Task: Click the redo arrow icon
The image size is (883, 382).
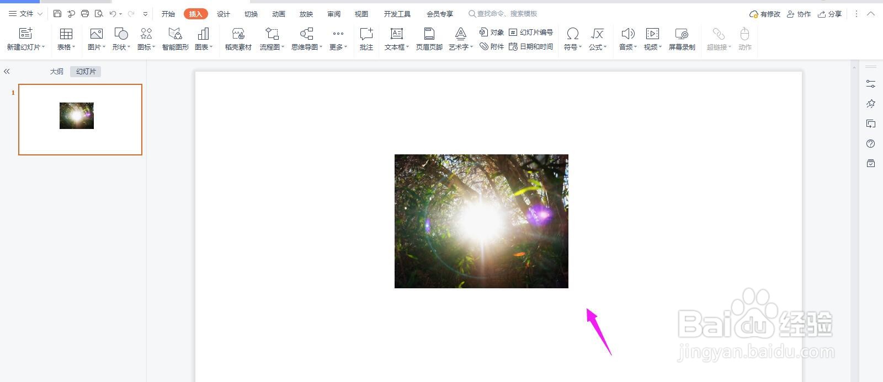Action: [131, 14]
